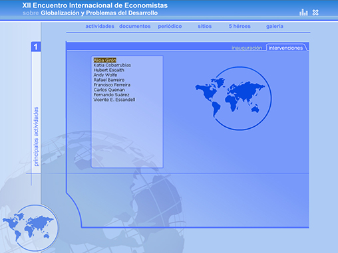This screenshot has width=338, height=253.
Task: Open the 5 héroes section
Action: (240, 27)
